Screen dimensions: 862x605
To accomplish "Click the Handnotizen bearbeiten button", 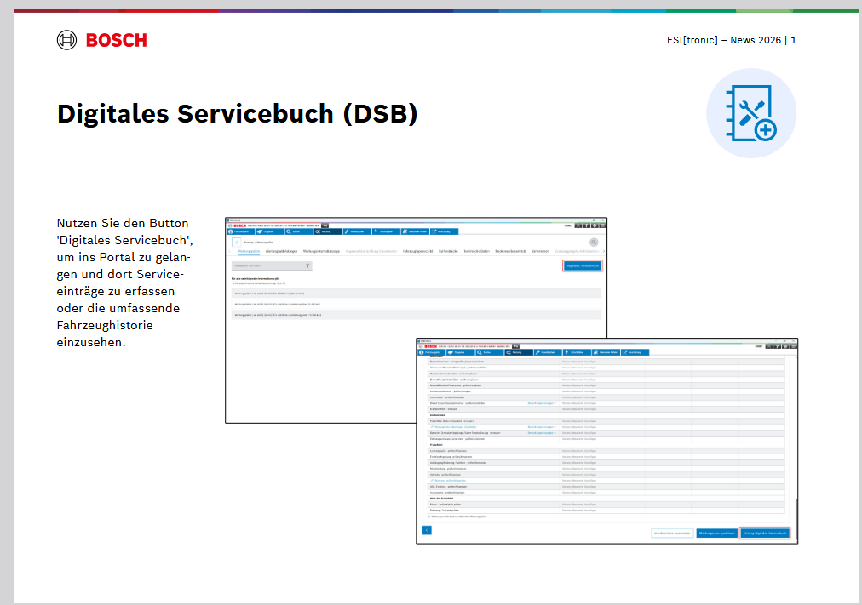I will [x=671, y=533].
